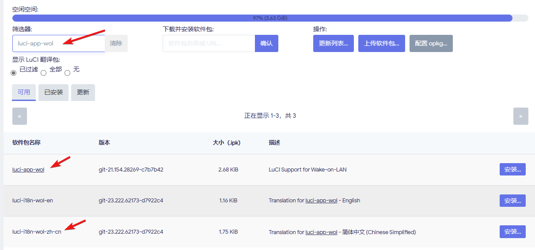The height and width of the screenshot is (250, 535).
Task: Click version text git-21.154.28269-c7b7b42
Action: click(131, 170)
